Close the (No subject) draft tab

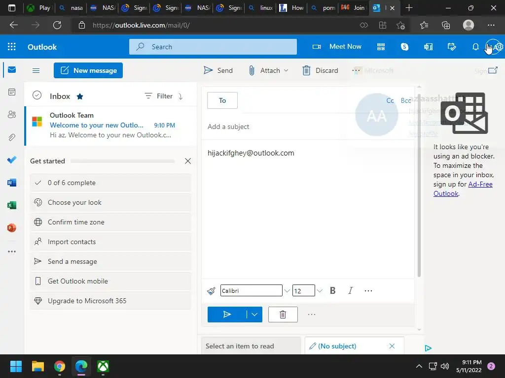pos(392,346)
